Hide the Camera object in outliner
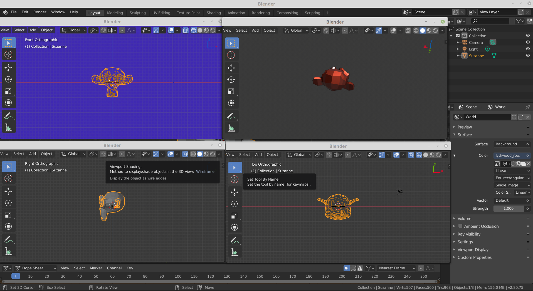The image size is (533, 291). click(x=527, y=42)
